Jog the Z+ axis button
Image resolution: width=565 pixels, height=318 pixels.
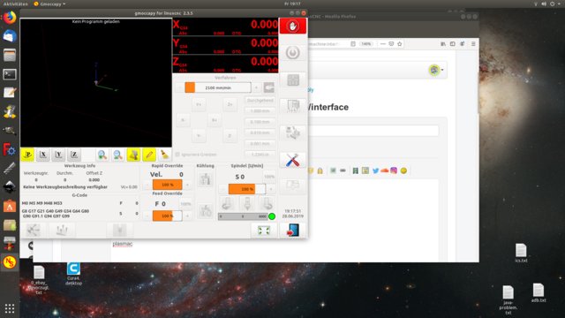tap(230, 104)
